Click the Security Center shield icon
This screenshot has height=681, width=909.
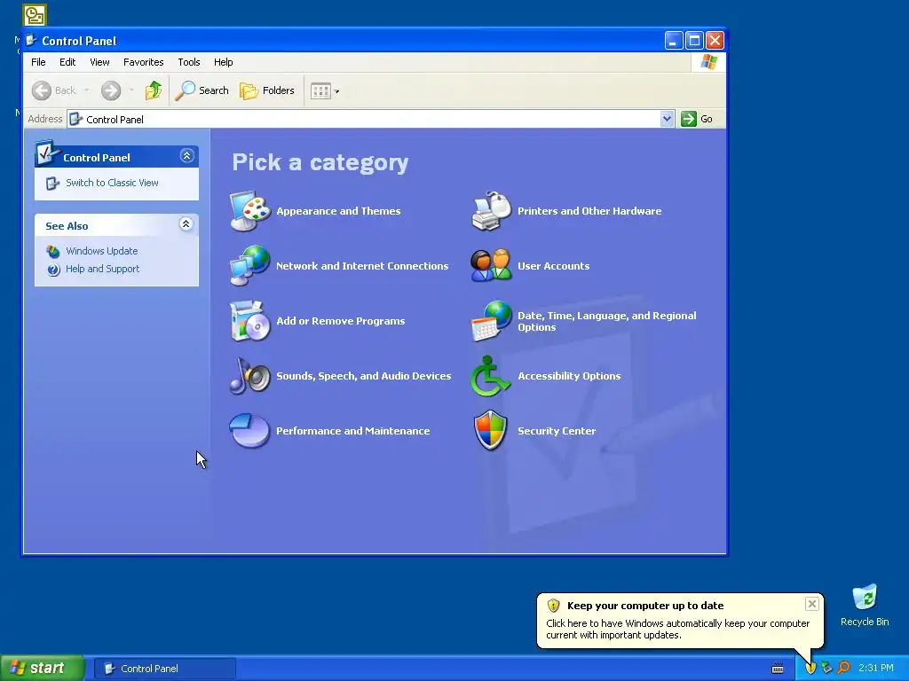[x=491, y=431]
